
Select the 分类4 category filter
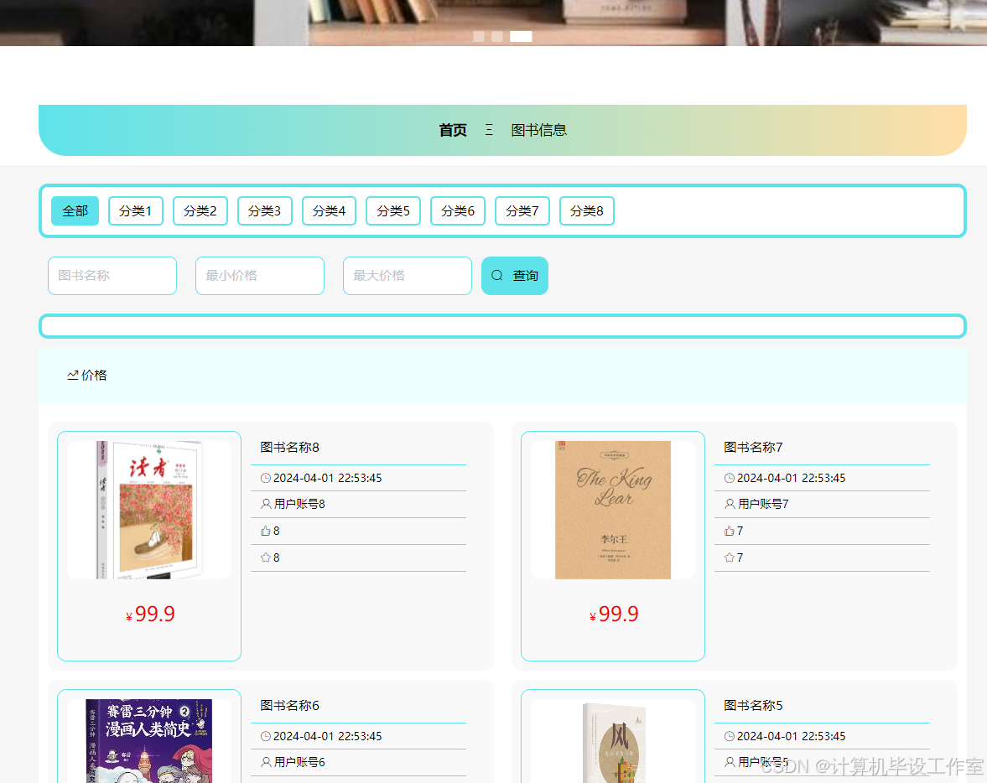click(330, 211)
